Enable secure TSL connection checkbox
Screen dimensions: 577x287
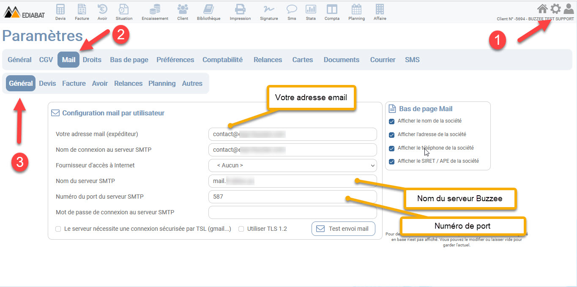(58, 229)
